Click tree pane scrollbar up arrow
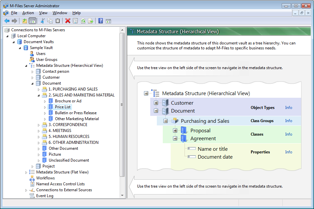This screenshot has height=209, width=314. 122,30
